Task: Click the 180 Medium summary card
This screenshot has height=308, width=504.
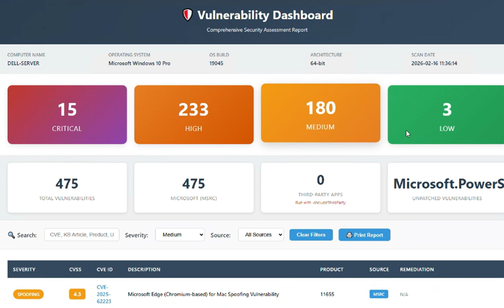Action: pos(320,113)
